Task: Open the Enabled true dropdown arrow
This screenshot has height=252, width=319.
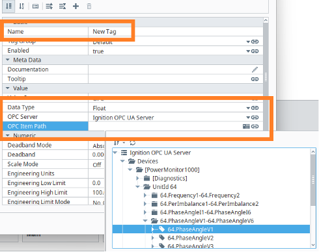Action: 248,51
